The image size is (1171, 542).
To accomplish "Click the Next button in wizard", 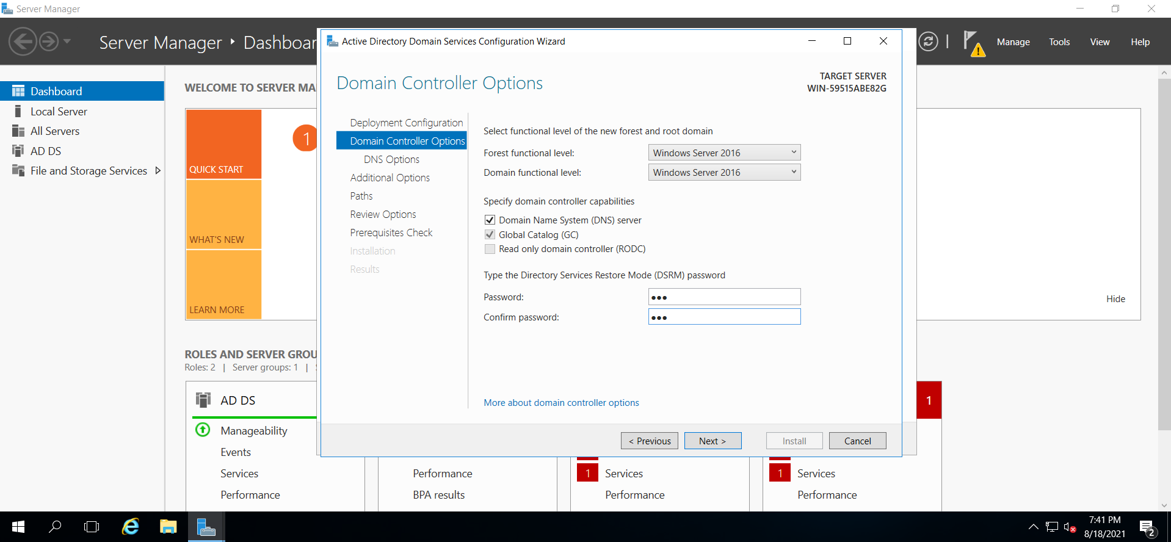I will [712, 441].
